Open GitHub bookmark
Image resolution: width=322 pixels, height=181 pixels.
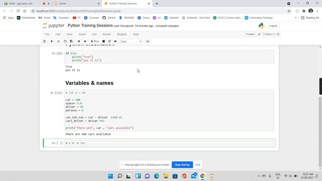(109, 18)
